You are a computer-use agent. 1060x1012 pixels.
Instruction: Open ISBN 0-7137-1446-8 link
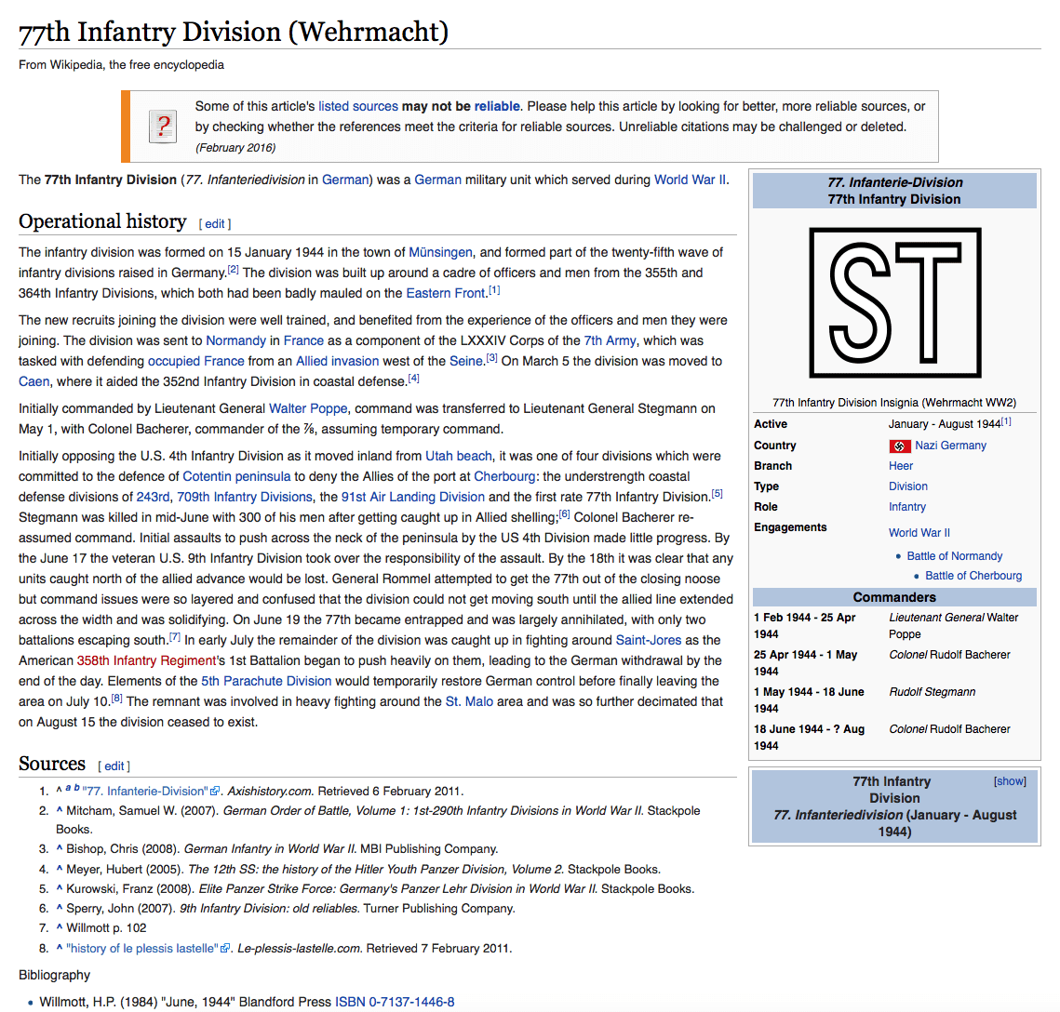click(395, 1002)
